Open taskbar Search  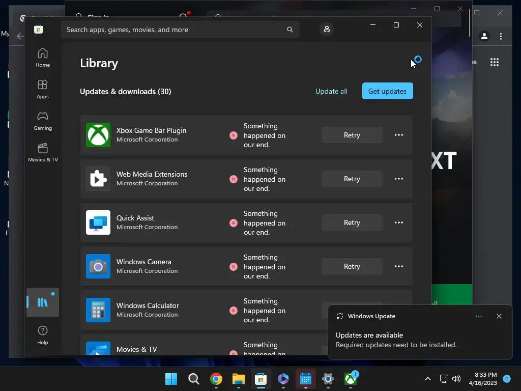pyautogui.click(x=194, y=379)
